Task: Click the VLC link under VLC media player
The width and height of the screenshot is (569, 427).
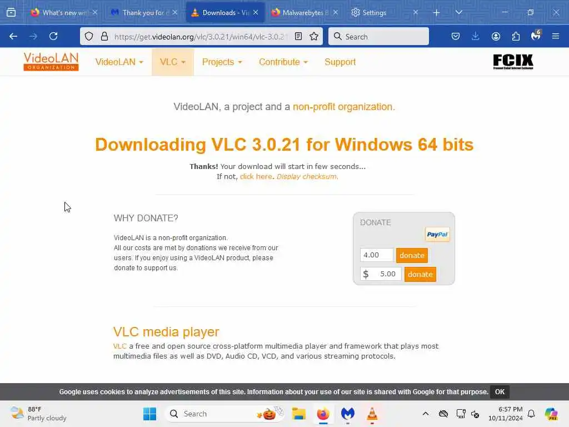Action: 120,346
